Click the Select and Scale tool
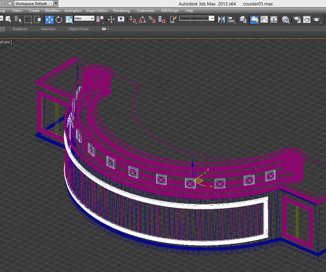This screenshot has width=326, height=272. click(x=69, y=19)
